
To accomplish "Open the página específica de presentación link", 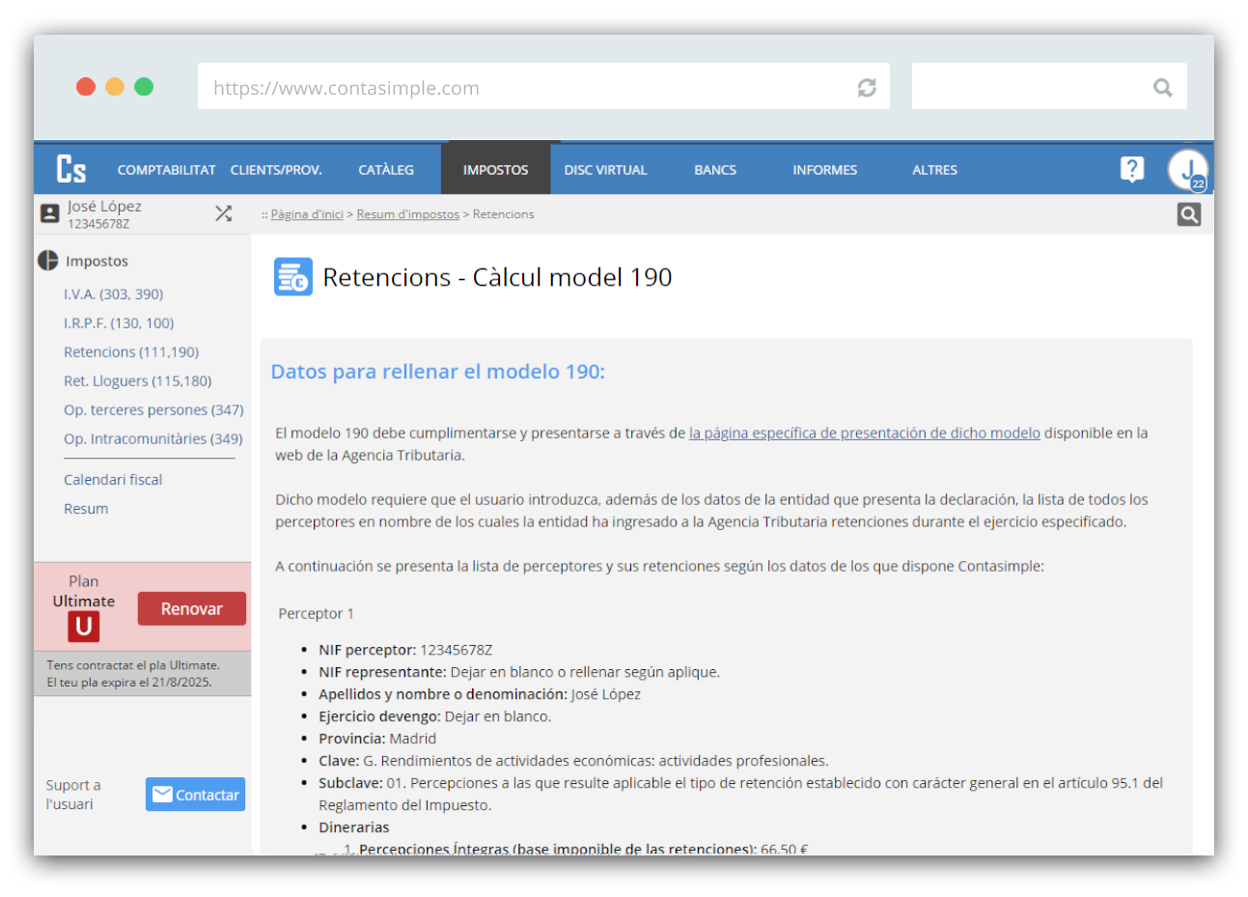I will click(x=865, y=433).
